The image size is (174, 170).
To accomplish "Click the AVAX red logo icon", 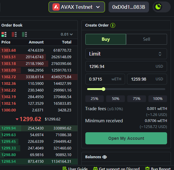I will pos(56,7).
